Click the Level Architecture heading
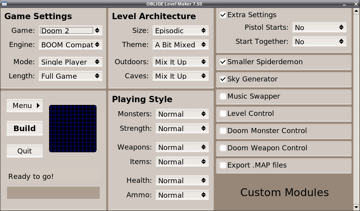Image resolution: width=360 pixels, height=211 pixels. click(x=154, y=16)
